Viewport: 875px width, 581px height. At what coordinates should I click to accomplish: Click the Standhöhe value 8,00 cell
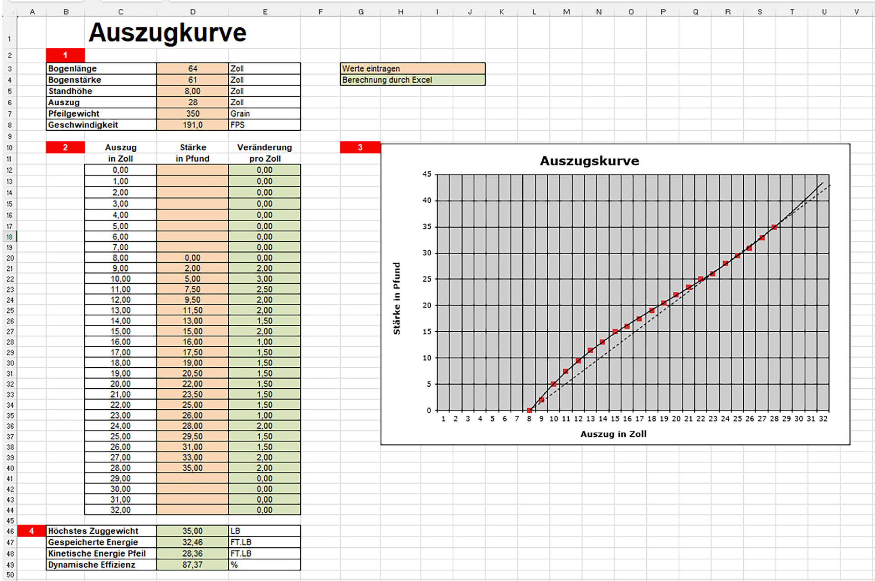[192, 91]
